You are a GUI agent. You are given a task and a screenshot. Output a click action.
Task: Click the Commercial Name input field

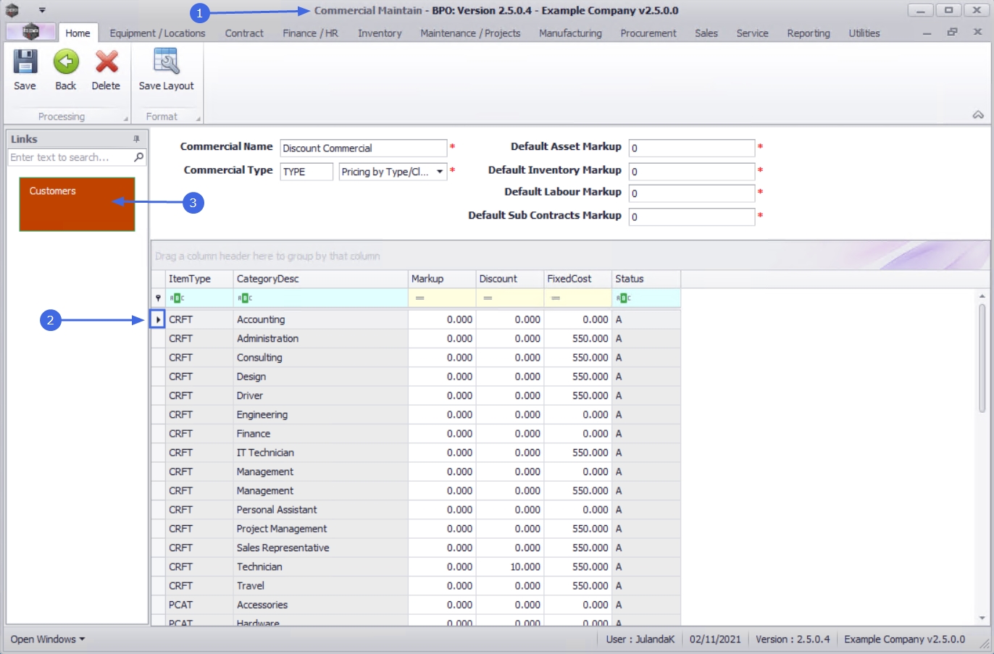[x=363, y=148]
